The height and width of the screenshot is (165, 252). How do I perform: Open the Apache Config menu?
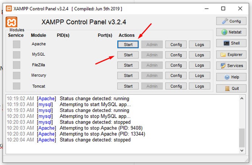point(176,44)
